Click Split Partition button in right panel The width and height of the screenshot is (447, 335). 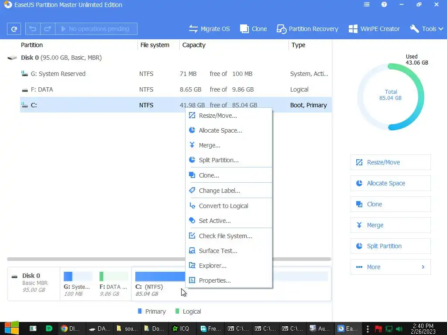[x=390, y=246]
